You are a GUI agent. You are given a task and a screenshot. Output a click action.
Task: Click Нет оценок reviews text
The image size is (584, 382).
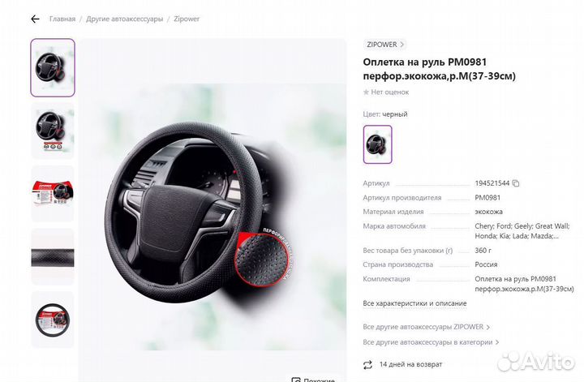(389, 92)
